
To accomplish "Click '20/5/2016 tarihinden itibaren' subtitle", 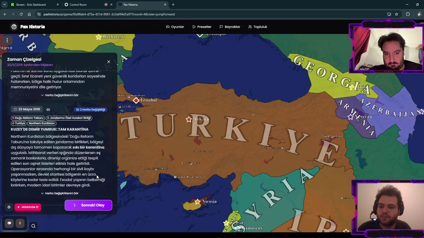I will click(30, 65).
